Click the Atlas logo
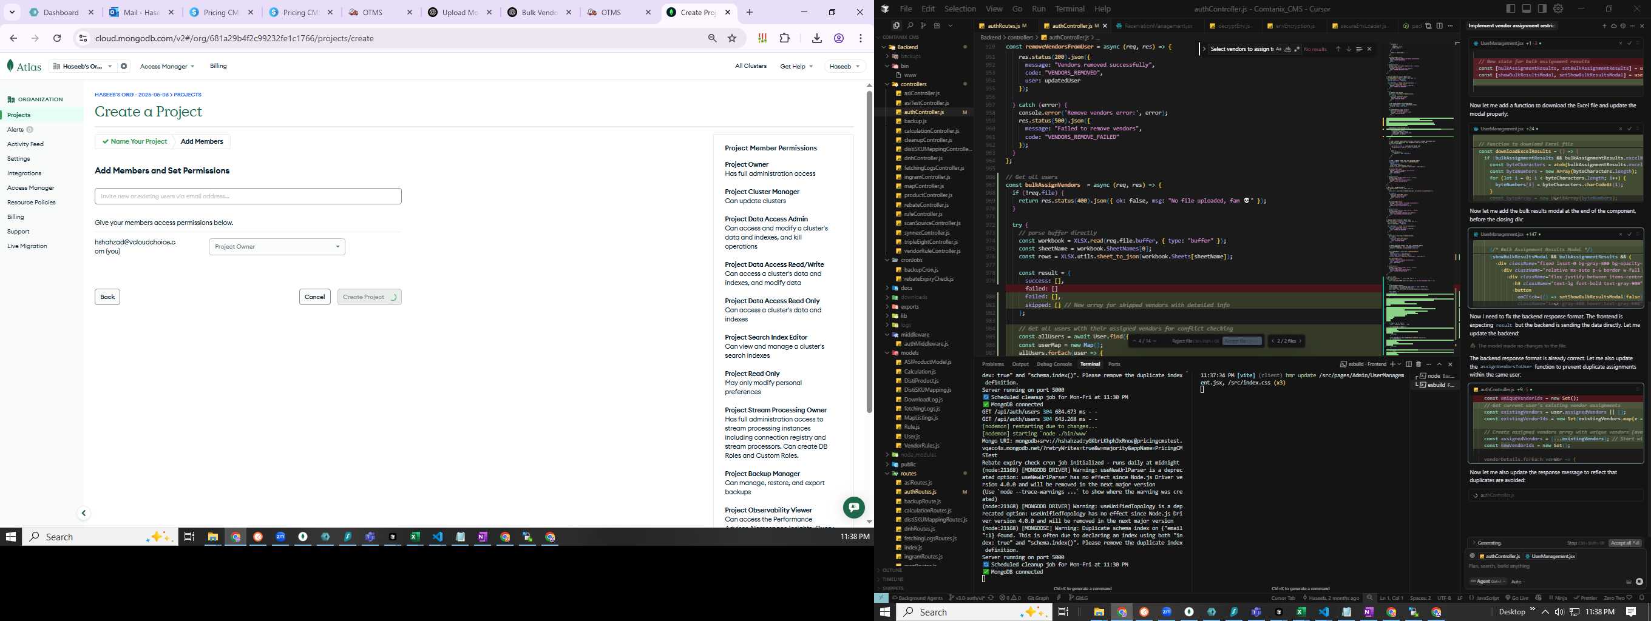Viewport: 1651px width, 621px height. [24, 66]
